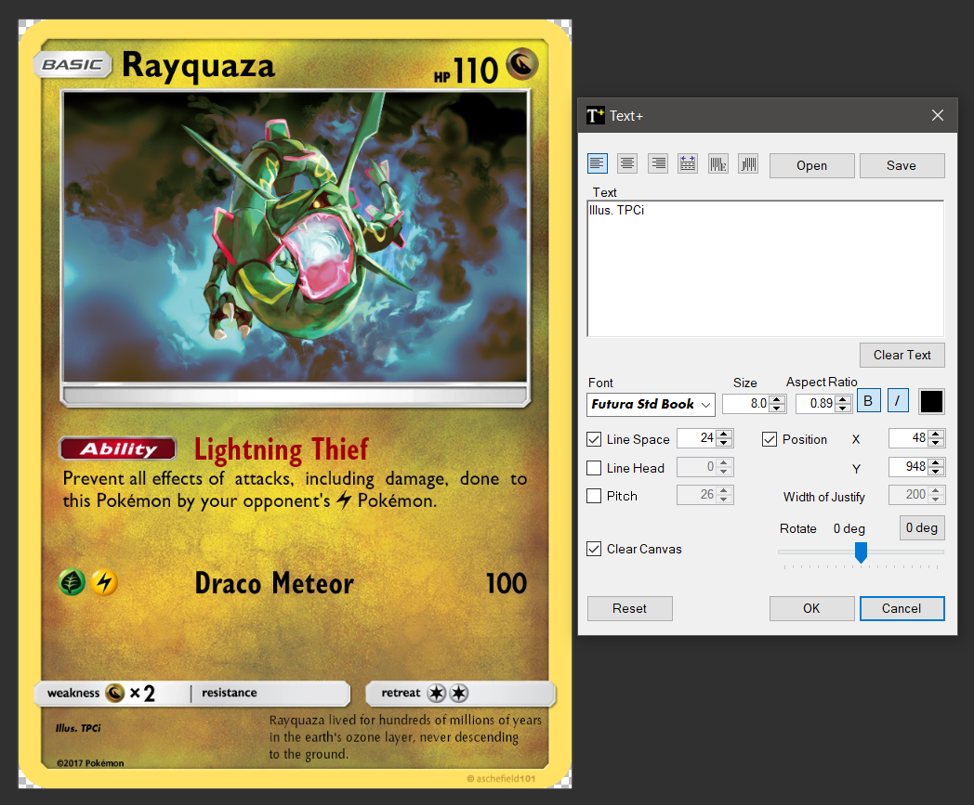Select the left text alignment icon
This screenshot has width=974, height=805.
pos(598,162)
